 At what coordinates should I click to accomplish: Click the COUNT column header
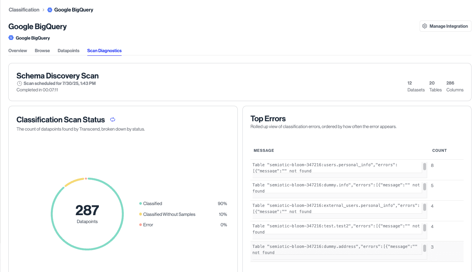coord(439,150)
